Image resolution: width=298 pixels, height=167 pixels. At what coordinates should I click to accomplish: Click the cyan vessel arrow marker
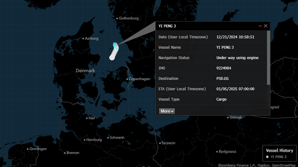(x=115, y=46)
